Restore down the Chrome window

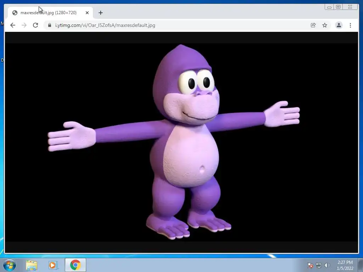338,7
